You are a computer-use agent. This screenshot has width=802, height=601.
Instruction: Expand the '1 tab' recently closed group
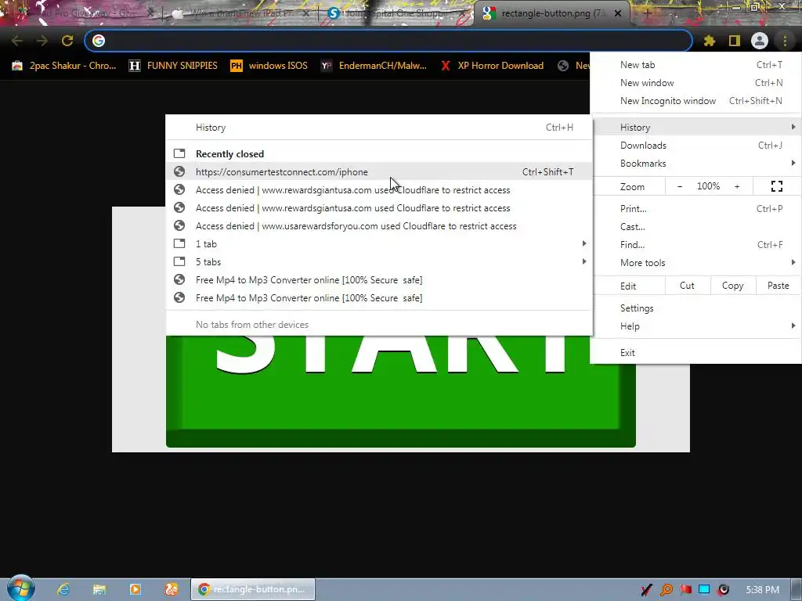[379, 244]
